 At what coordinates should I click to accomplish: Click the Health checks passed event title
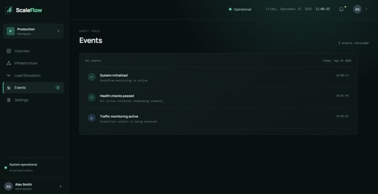click(x=117, y=96)
